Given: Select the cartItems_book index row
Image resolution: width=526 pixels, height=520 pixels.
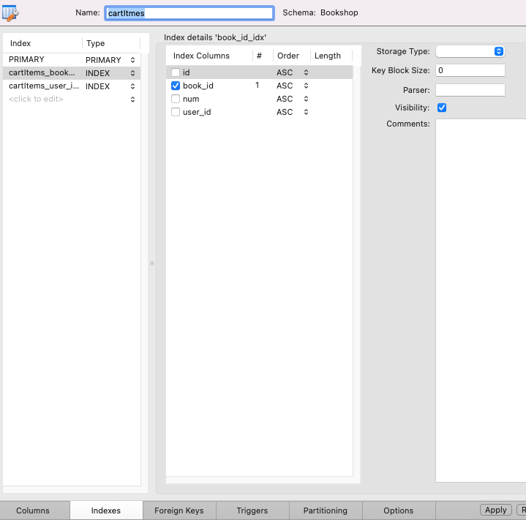Looking at the screenshot, I should pos(72,73).
